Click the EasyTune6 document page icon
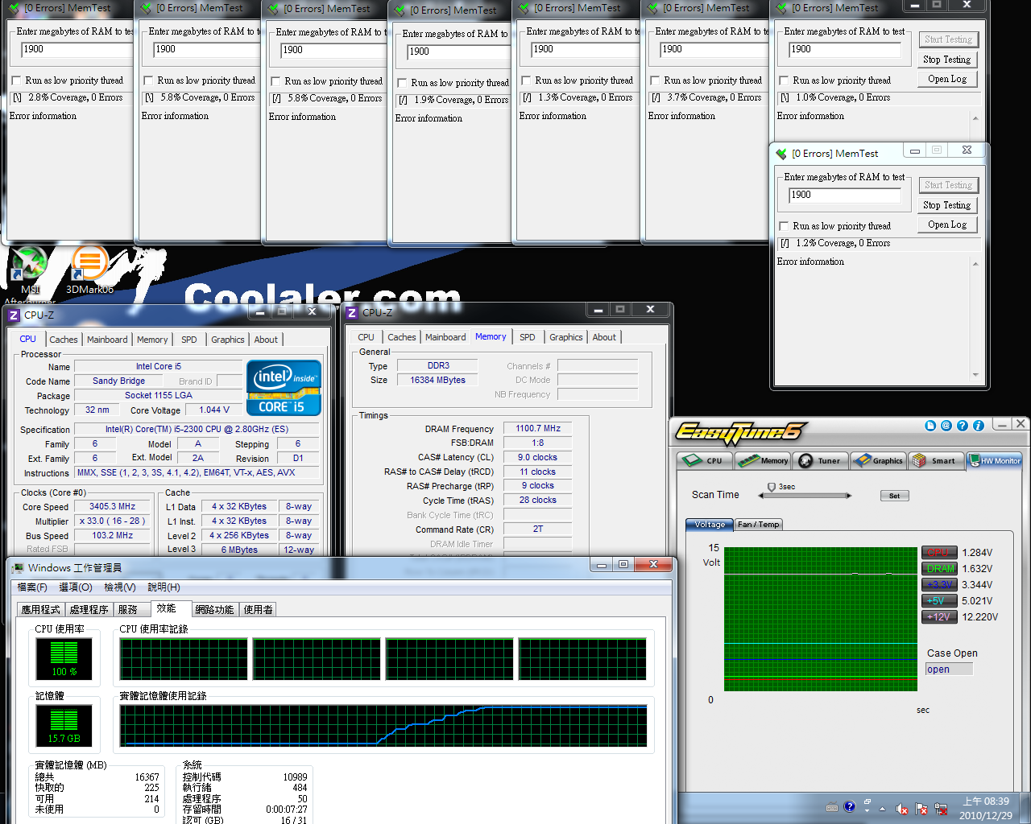 pos(930,426)
